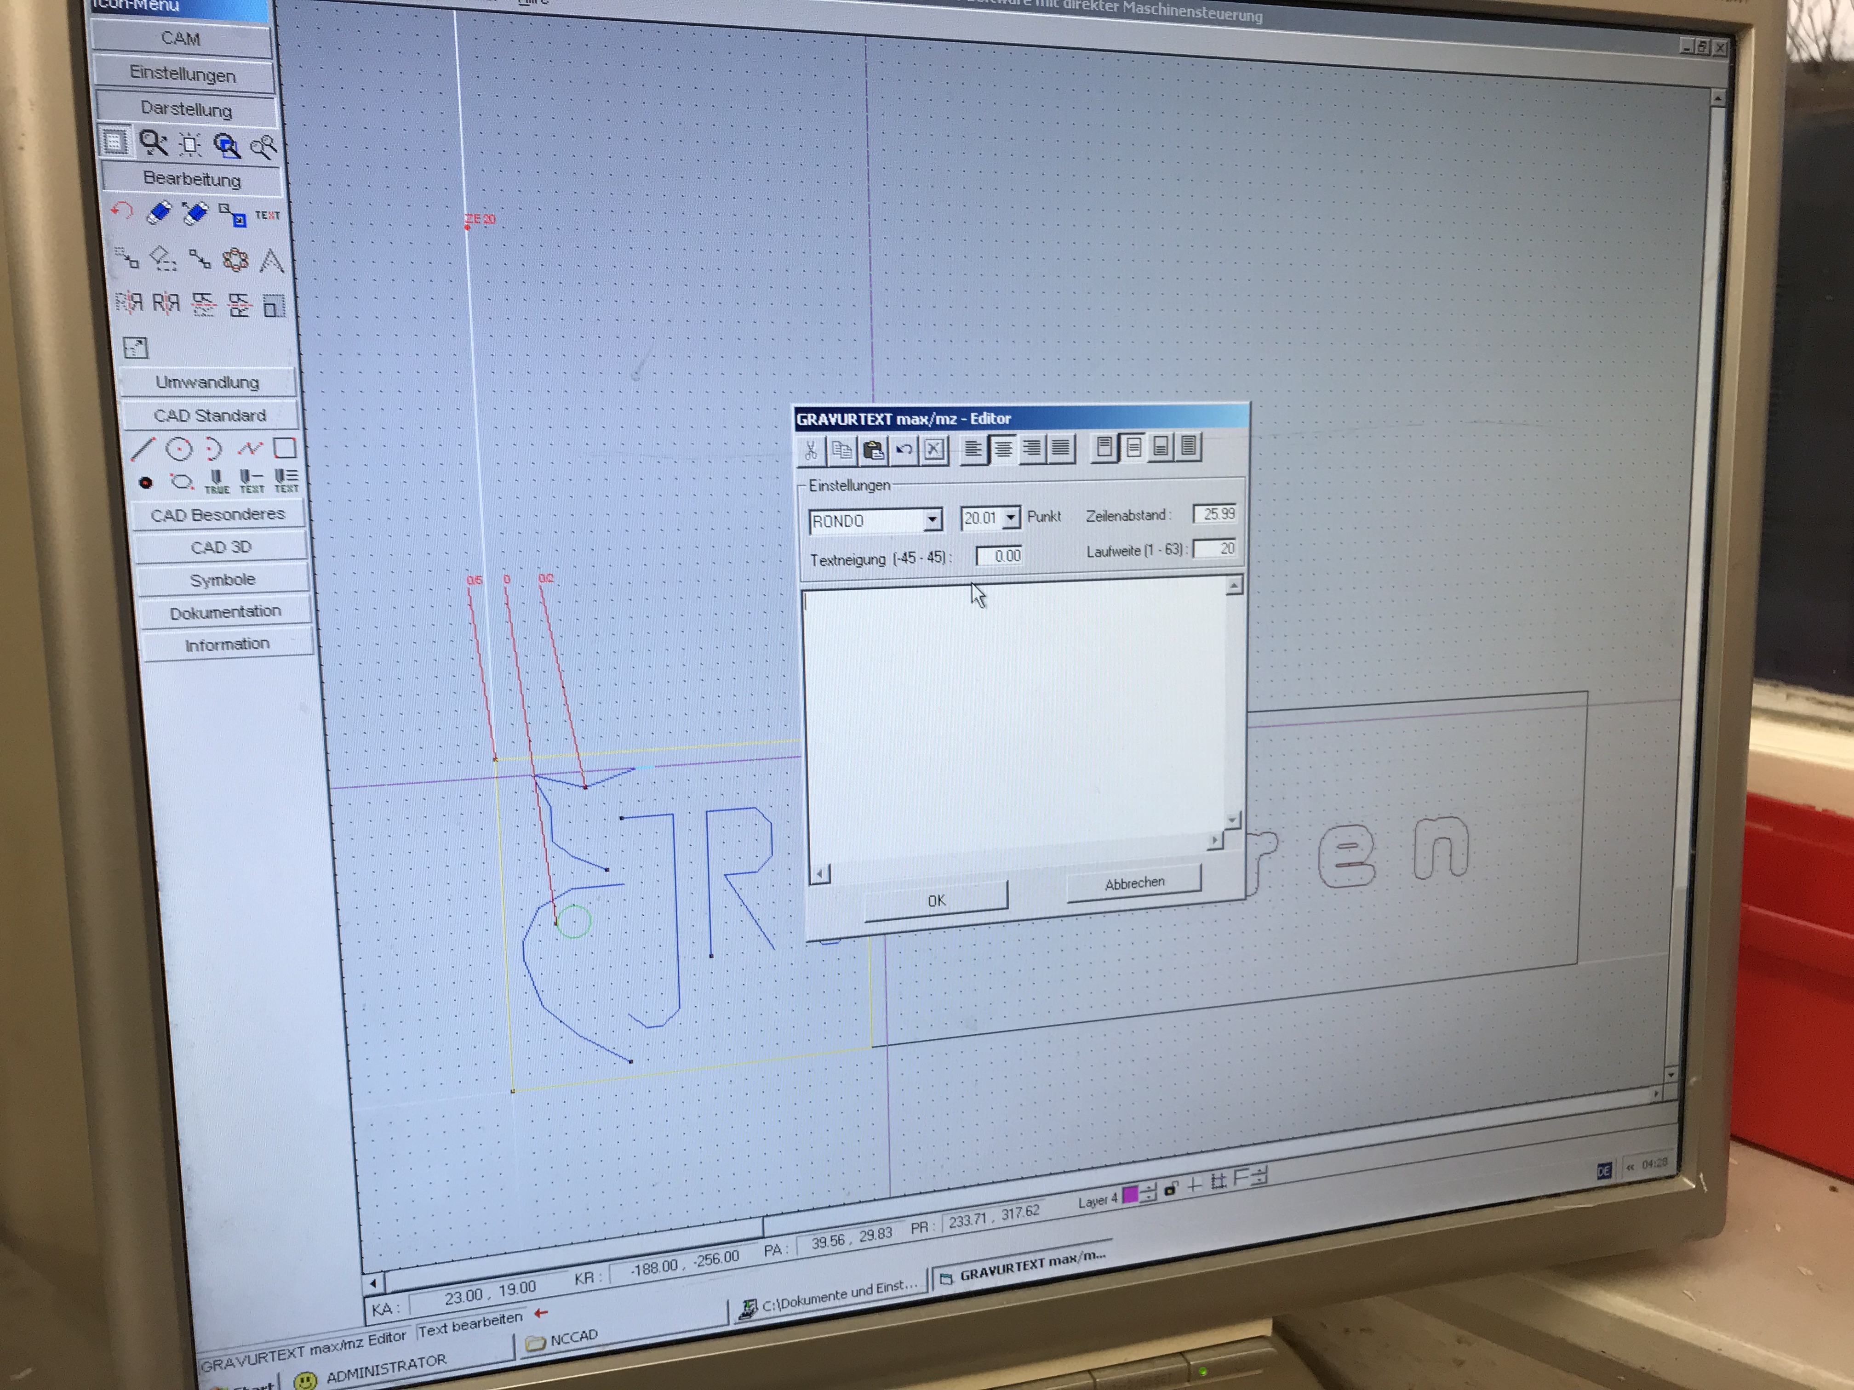Select the eraser with arrow tool
The image size is (1854, 1390).
tap(195, 214)
